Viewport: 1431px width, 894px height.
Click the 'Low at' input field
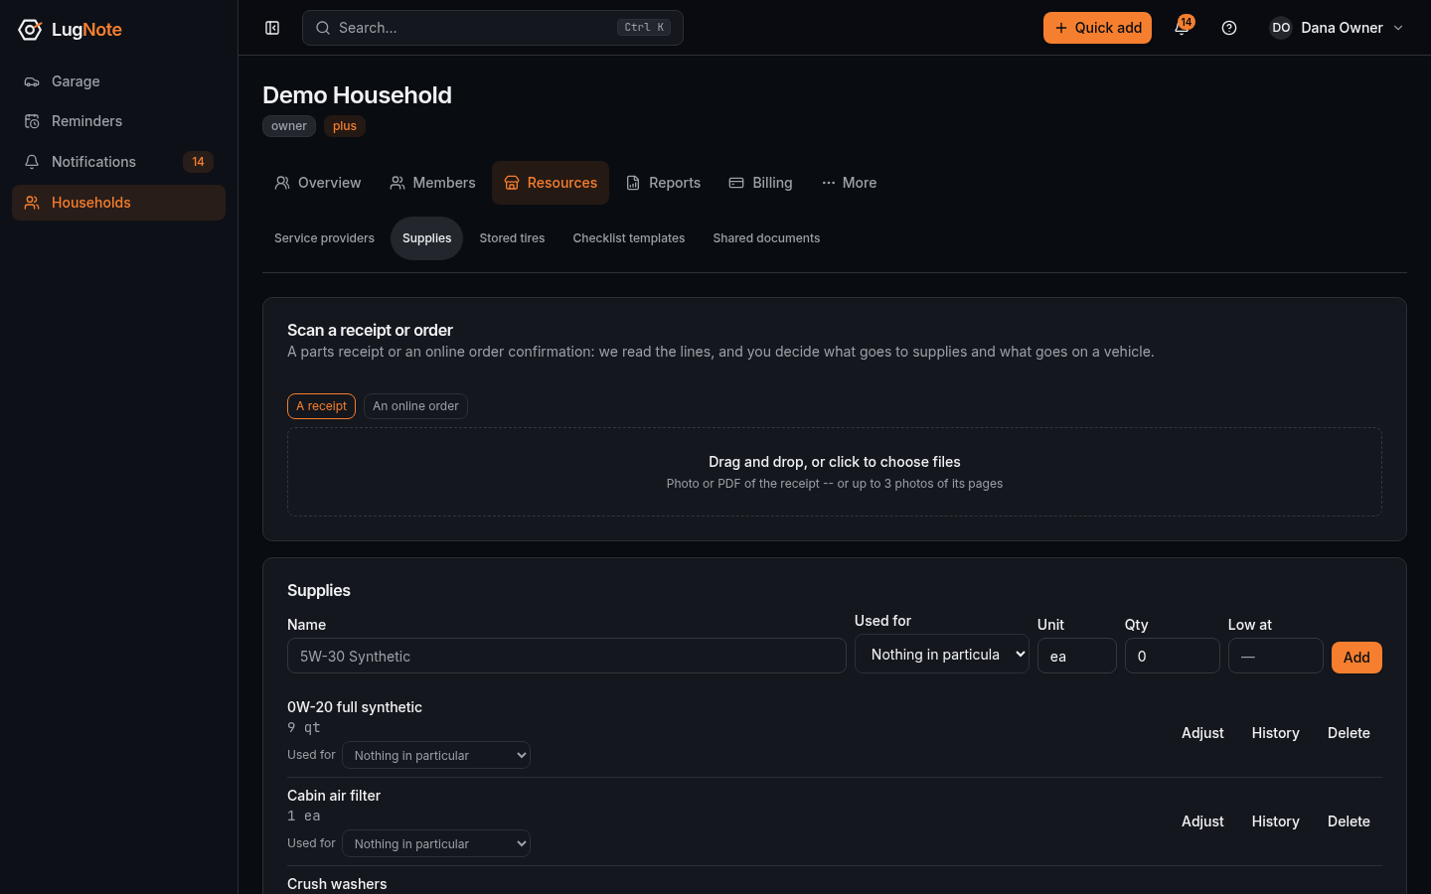pos(1276,656)
